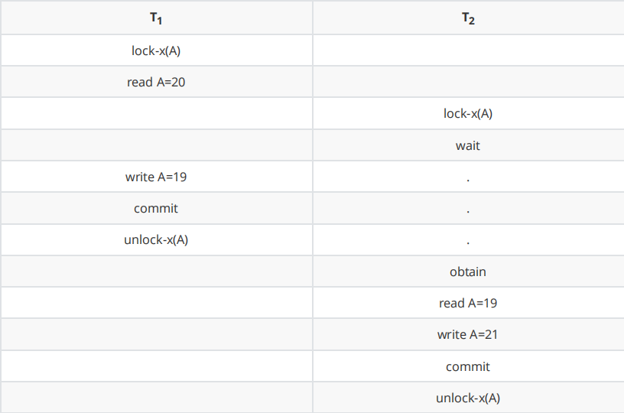Viewport: 624px width, 413px height.
Task: Select the commit cell in column T1
Action: 156,208
